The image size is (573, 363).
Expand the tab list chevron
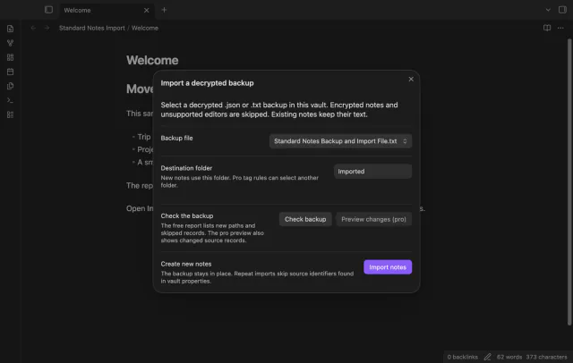tap(548, 10)
